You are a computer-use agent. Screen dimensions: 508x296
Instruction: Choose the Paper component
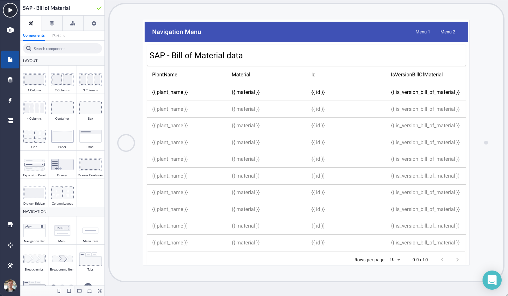[x=62, y=136]
